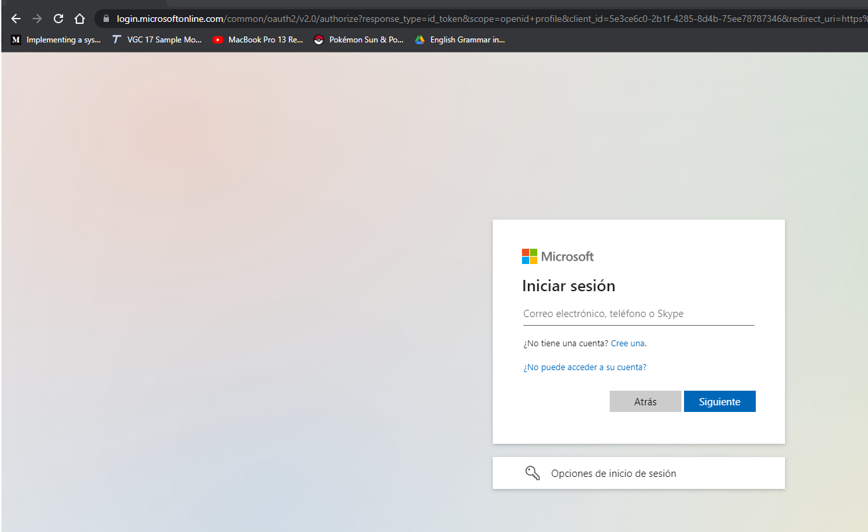Click the 'Cree una' link

[628, 344]
